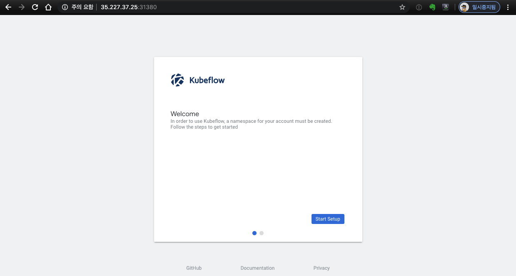
Task: Click the 주의 요함 security label
Action: tap(82, 7)
